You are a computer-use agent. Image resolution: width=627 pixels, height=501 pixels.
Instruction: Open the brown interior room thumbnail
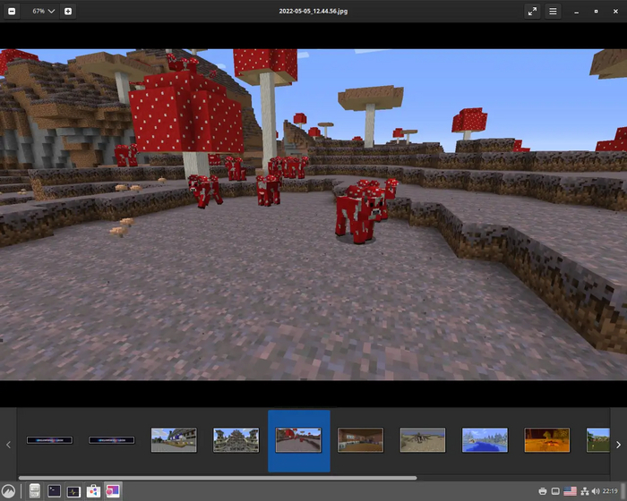[x=360, y=440]
